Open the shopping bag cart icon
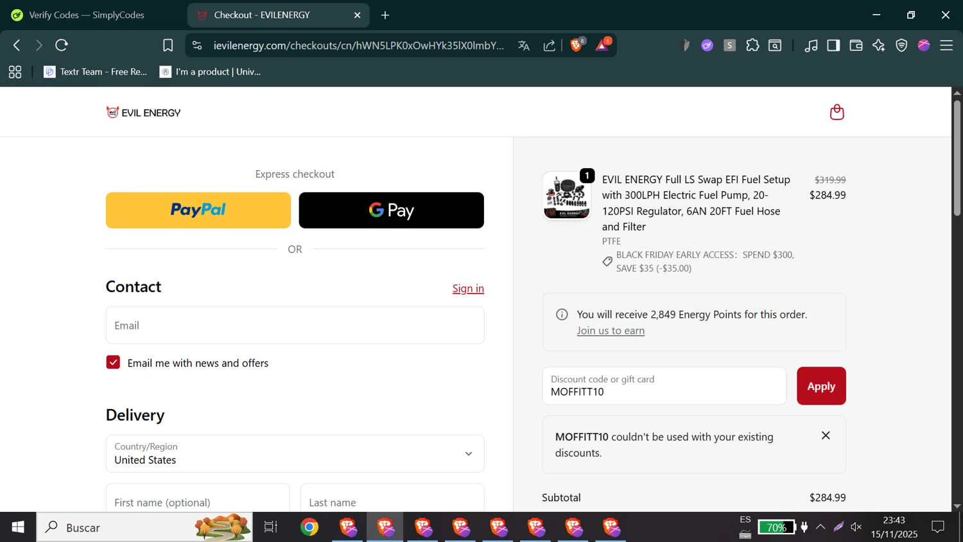The height and width of the screenshot is (542, 963). pyautogui.click(x=837, y=112)
